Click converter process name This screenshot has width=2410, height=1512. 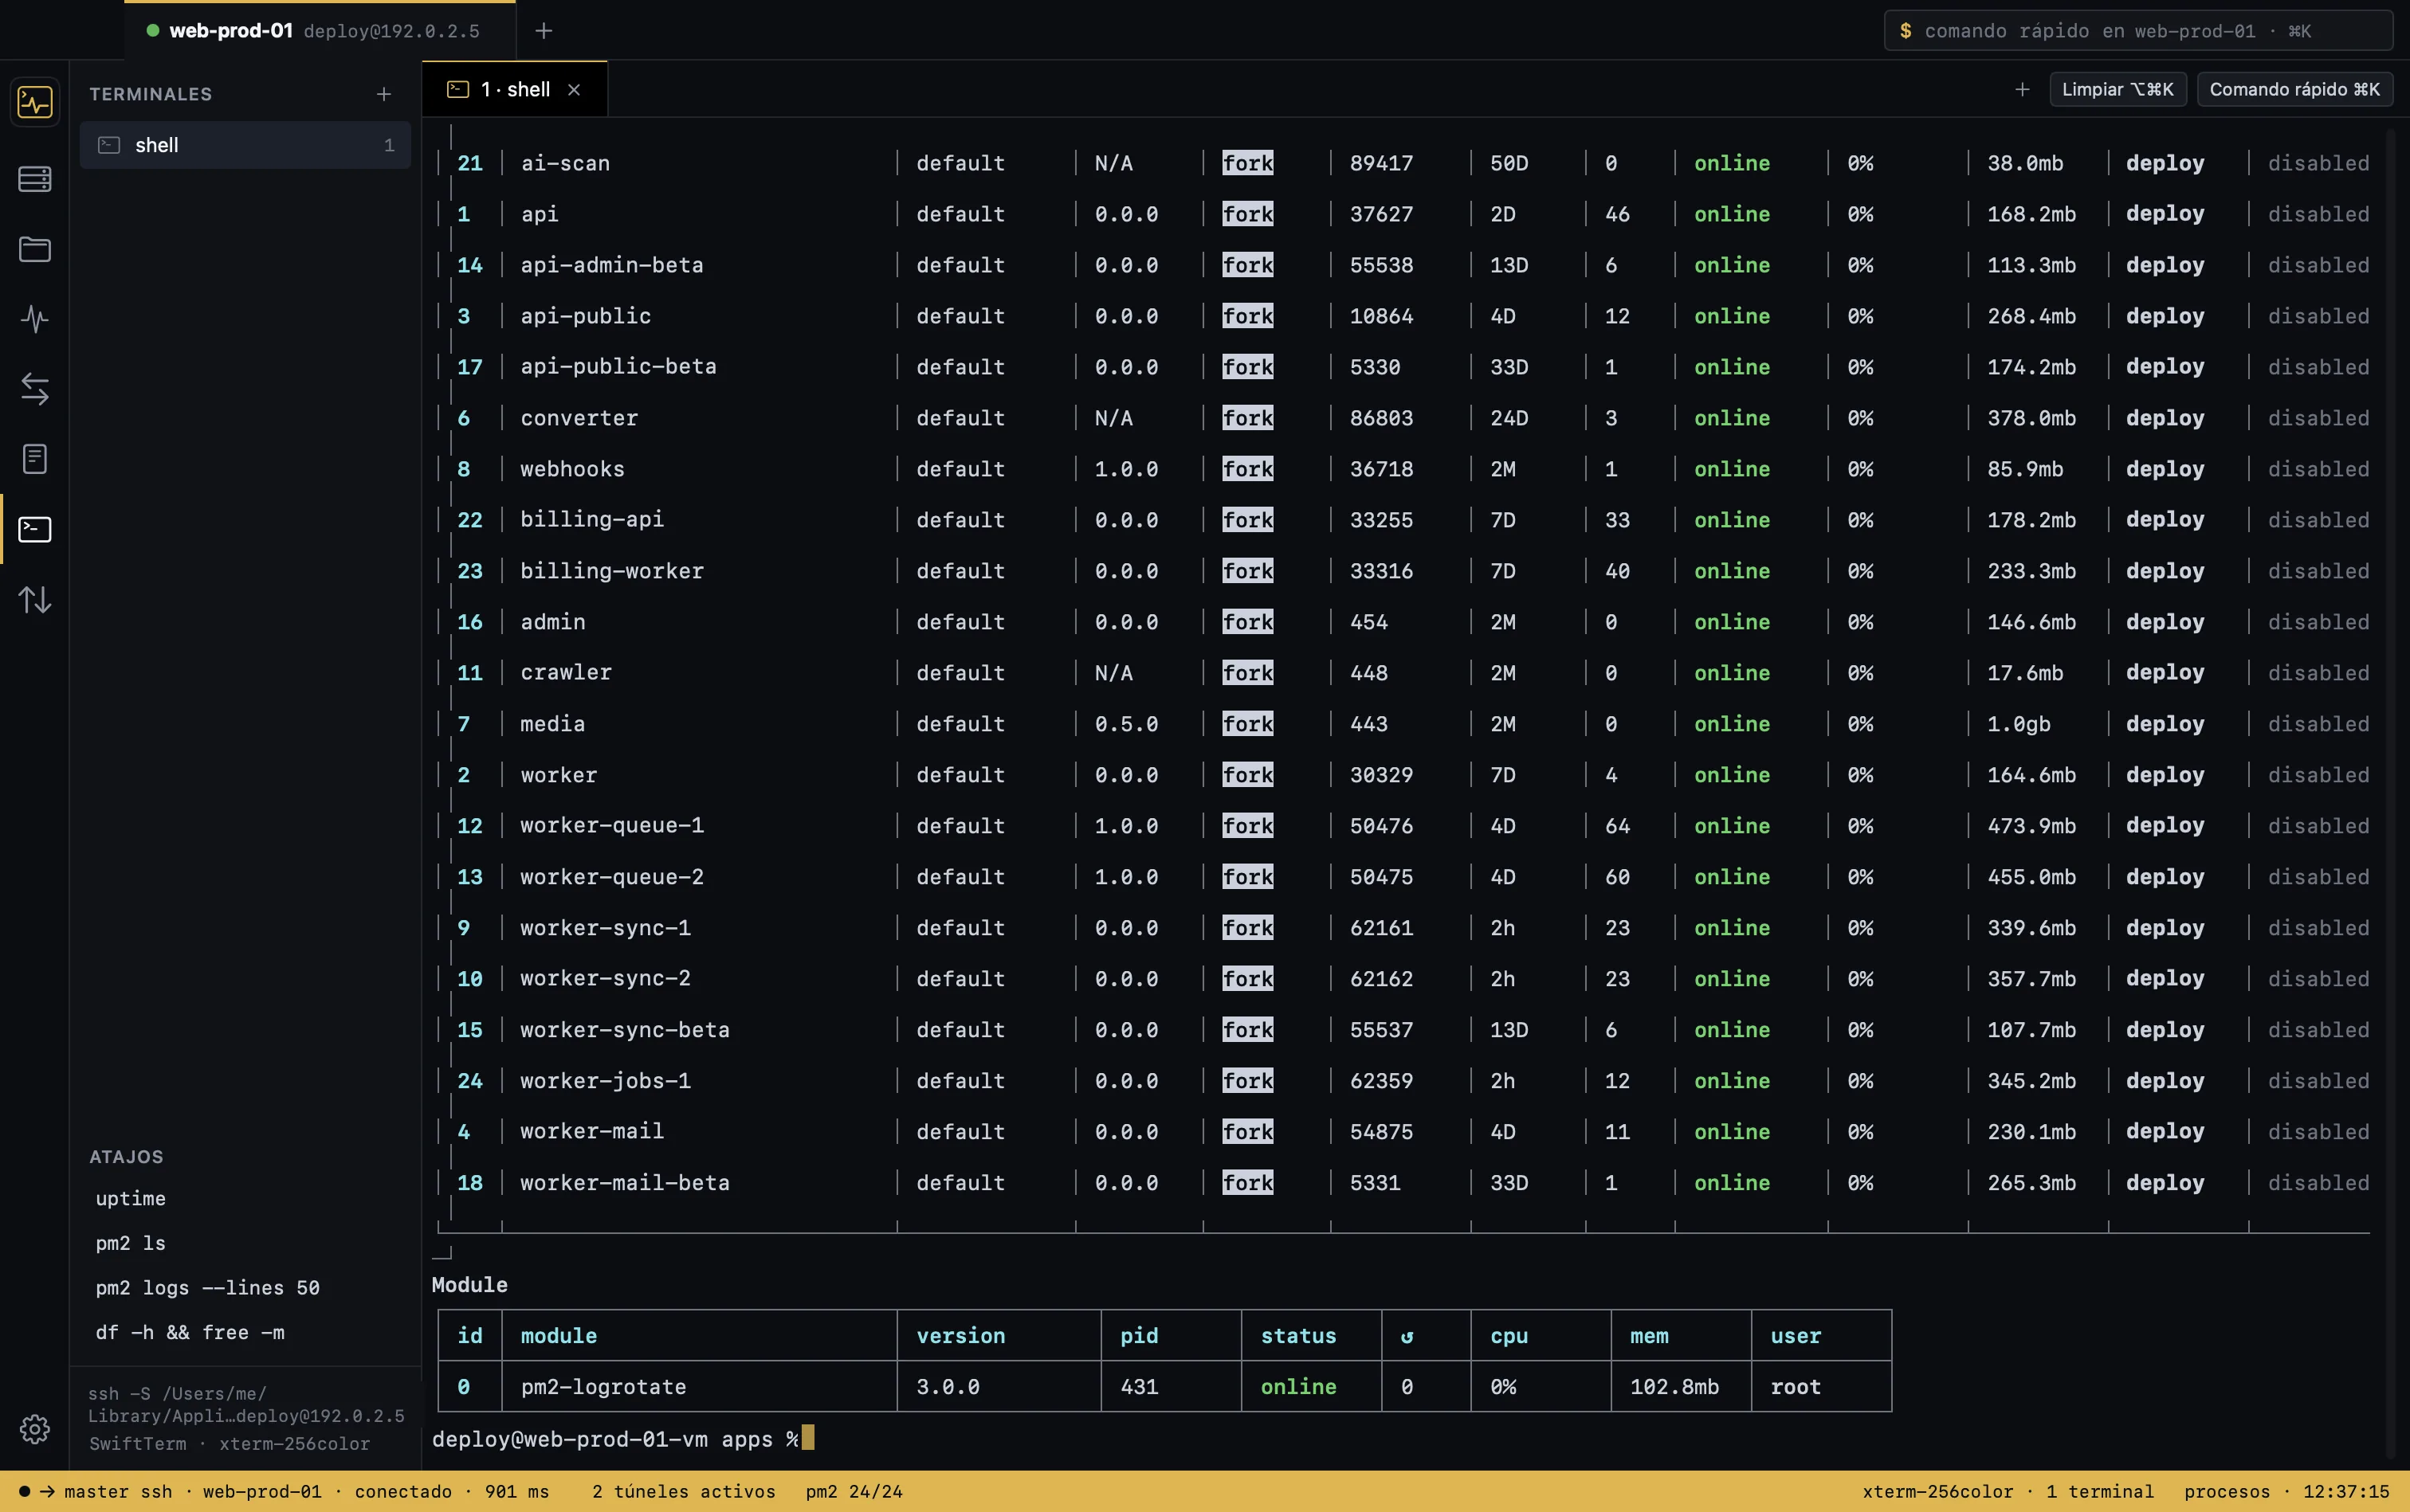click(x=579, y=418)
